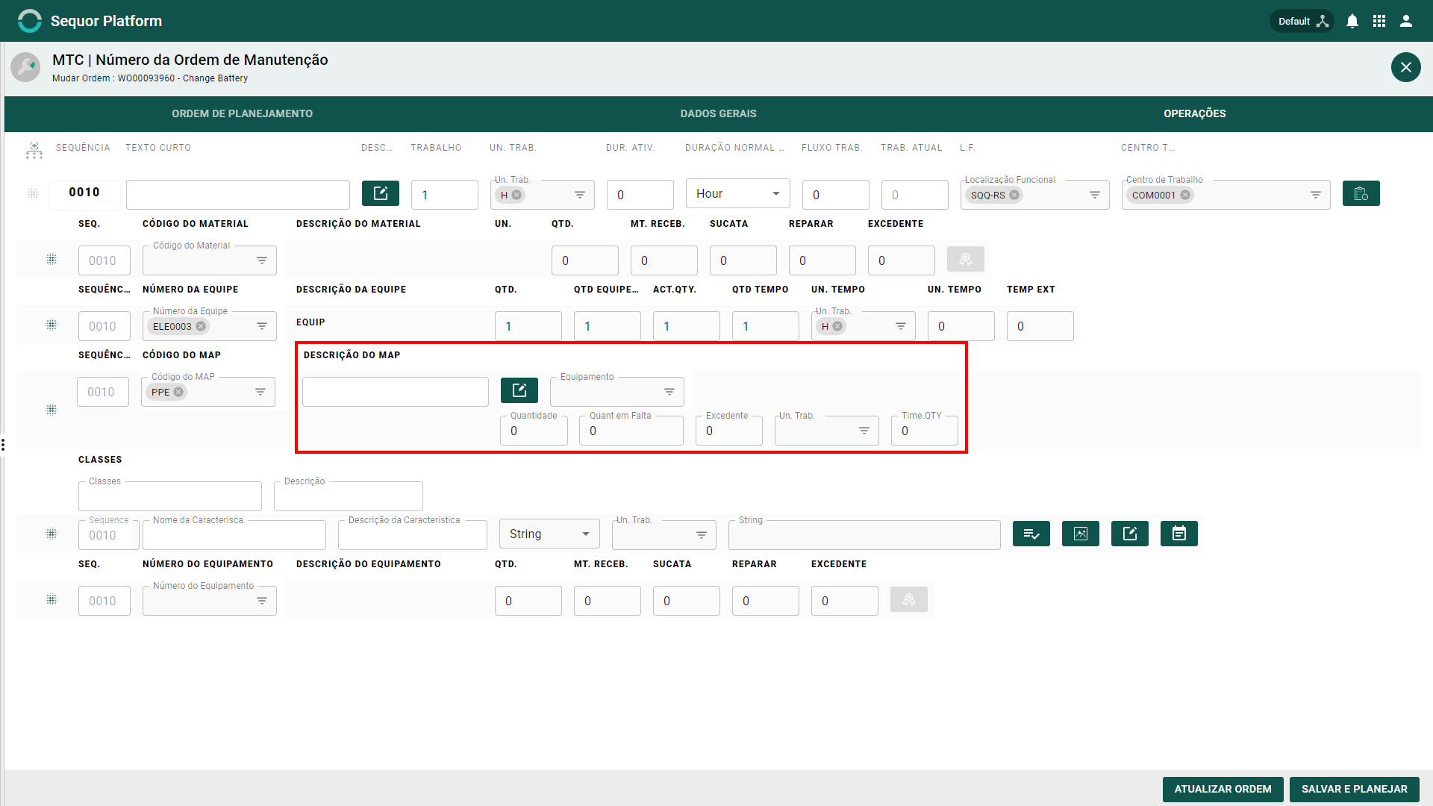Viewport: 1433px width, 806px height.
Task: Click the hierarchy icon beside Sequência header
Action: point(34,150)
